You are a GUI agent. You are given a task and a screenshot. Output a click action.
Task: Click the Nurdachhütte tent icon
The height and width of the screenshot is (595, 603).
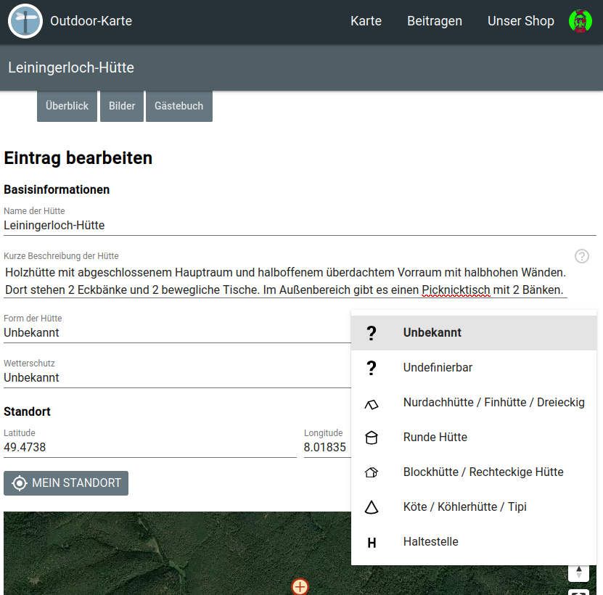point(372,403)
